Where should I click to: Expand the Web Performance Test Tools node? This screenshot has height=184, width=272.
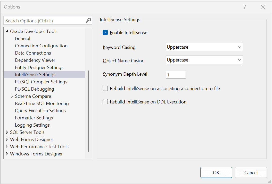[x=7, y=146]
